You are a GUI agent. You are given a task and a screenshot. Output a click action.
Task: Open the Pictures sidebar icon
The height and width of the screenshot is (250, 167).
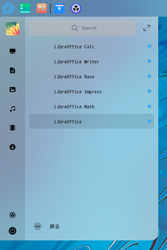pyautogui.click(x=13, y=90)
